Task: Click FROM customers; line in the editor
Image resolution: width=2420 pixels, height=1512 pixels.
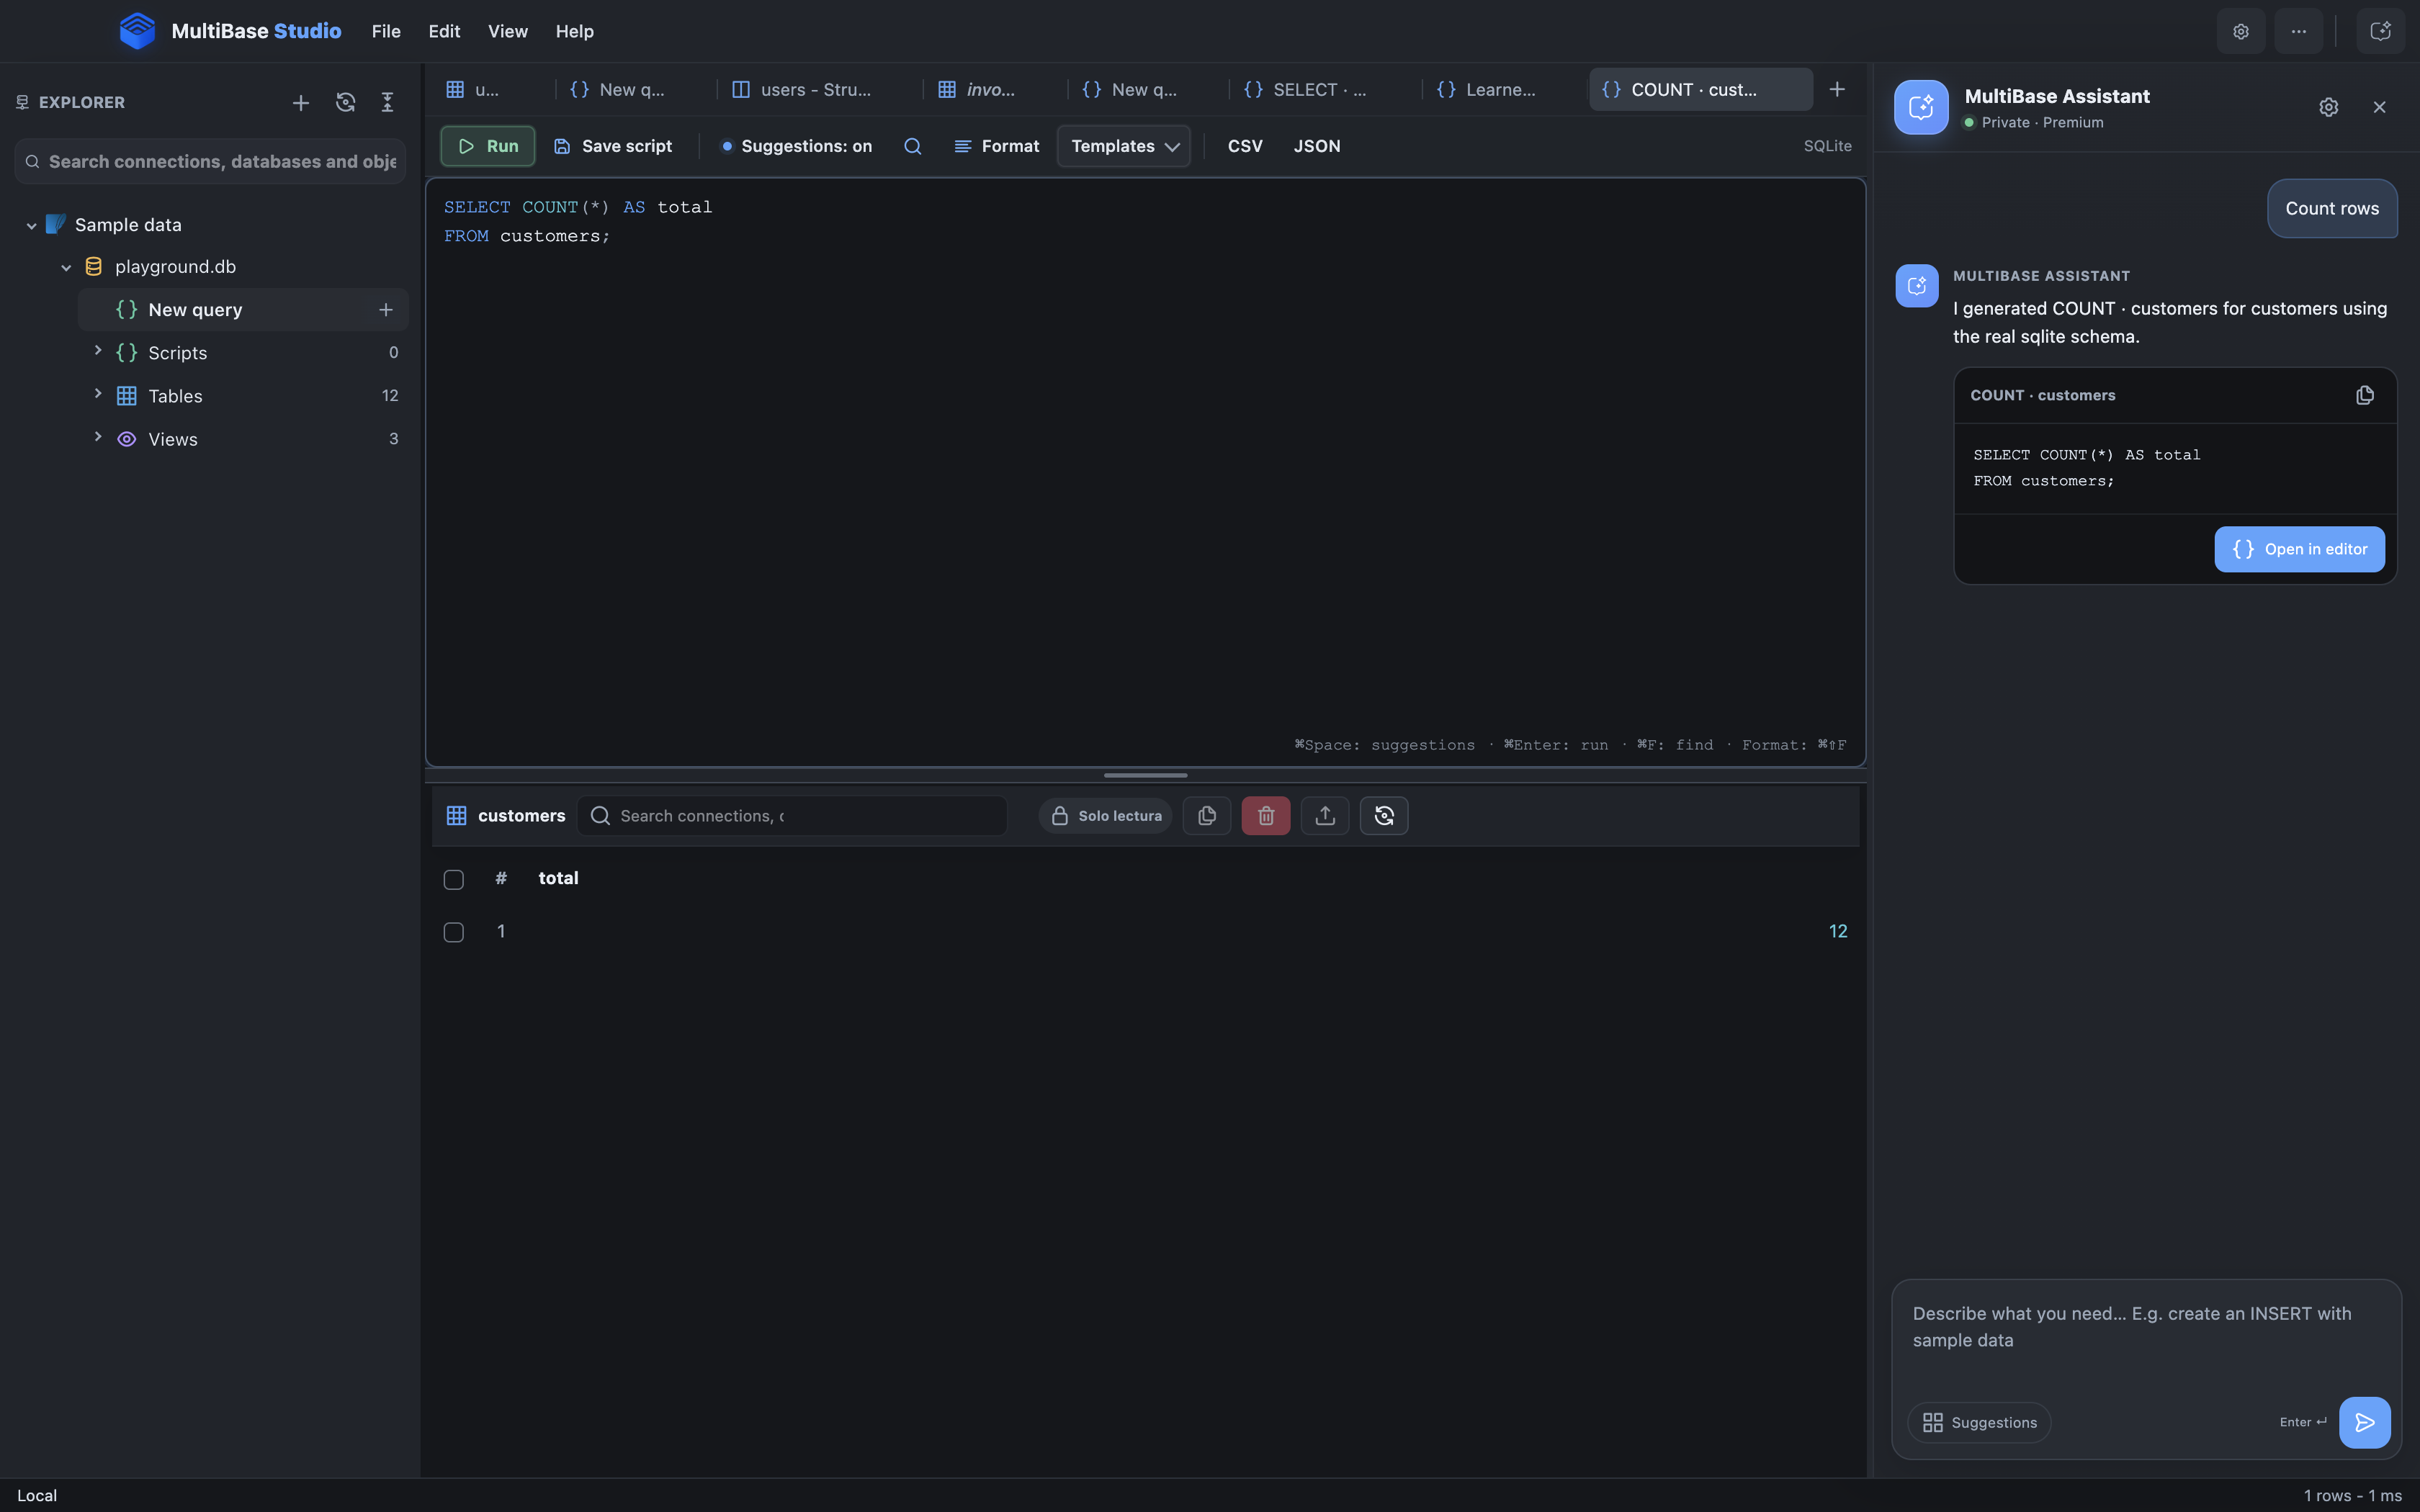Action: coord(527,236)
